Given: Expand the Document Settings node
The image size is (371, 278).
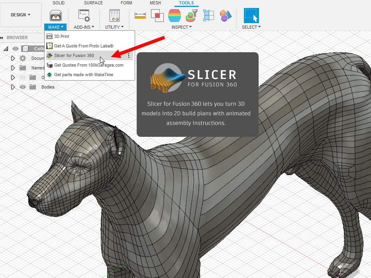Looking at the screenshot, I should [13, 58].
